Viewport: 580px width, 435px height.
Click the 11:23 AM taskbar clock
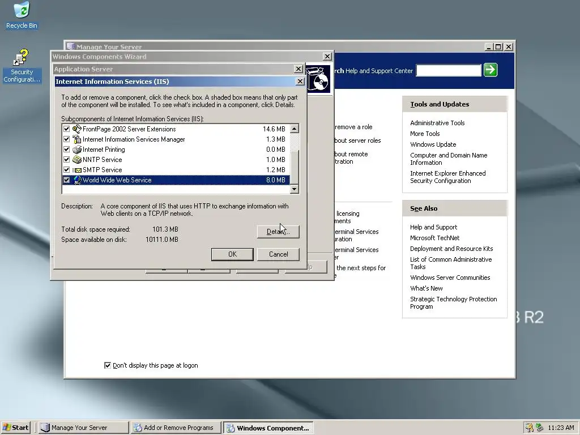[x=561, y=428]
